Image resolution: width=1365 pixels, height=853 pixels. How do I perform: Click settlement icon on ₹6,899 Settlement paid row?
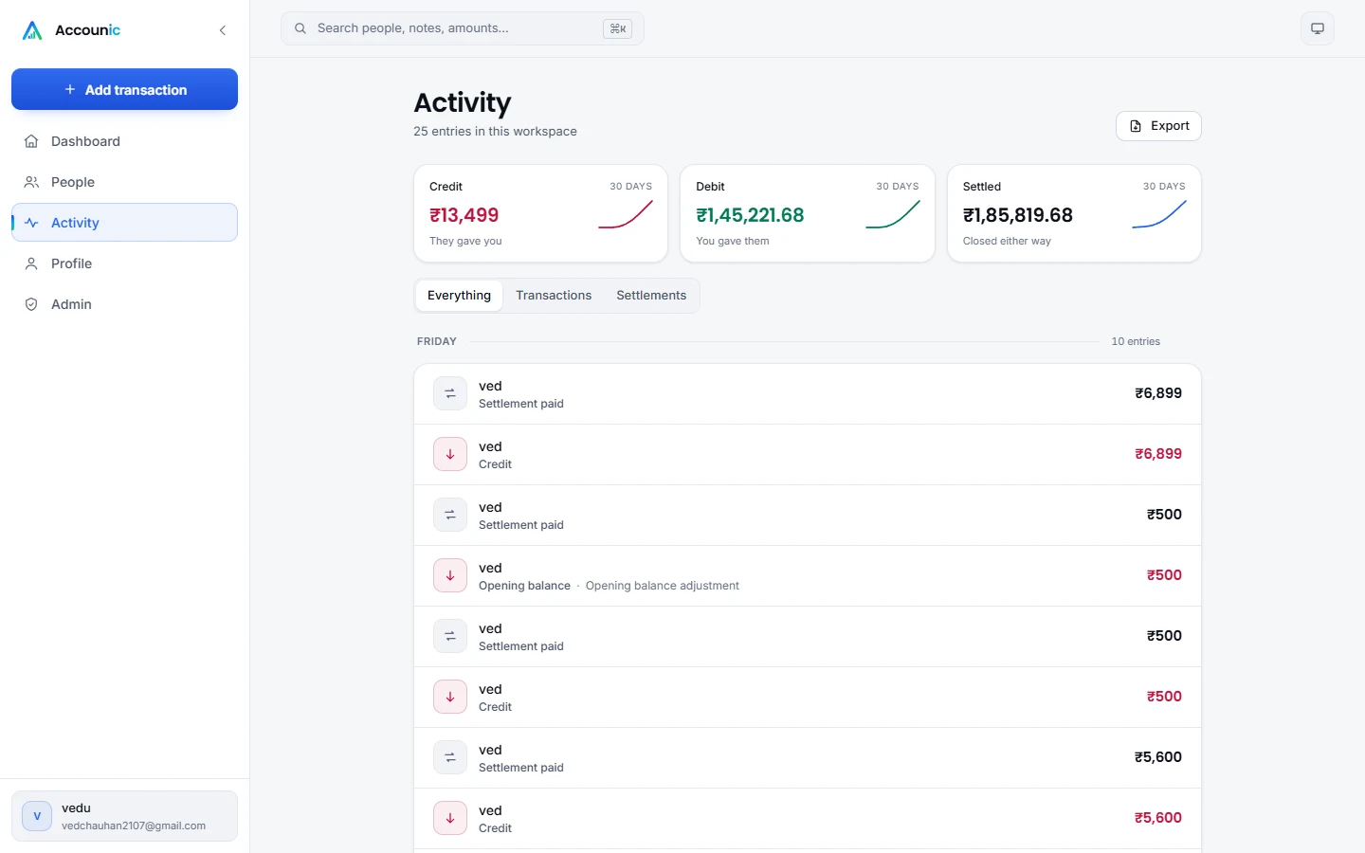tap(450, 393)
